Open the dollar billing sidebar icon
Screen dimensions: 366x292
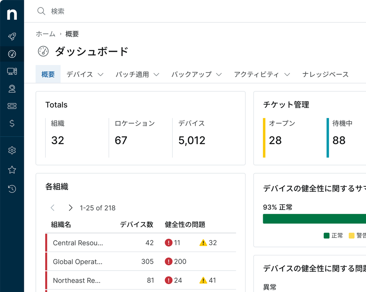(12, 123)
